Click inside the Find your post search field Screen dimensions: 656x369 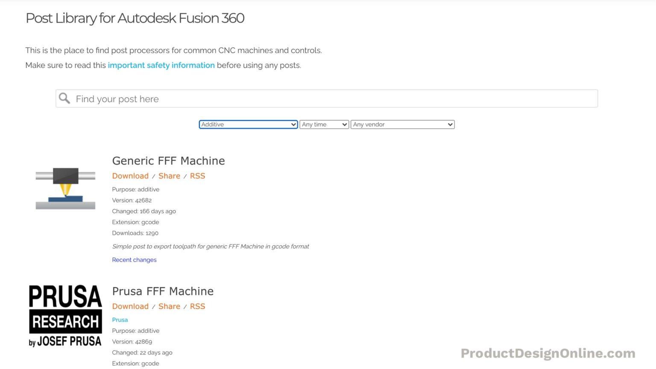tap(299, 98)
